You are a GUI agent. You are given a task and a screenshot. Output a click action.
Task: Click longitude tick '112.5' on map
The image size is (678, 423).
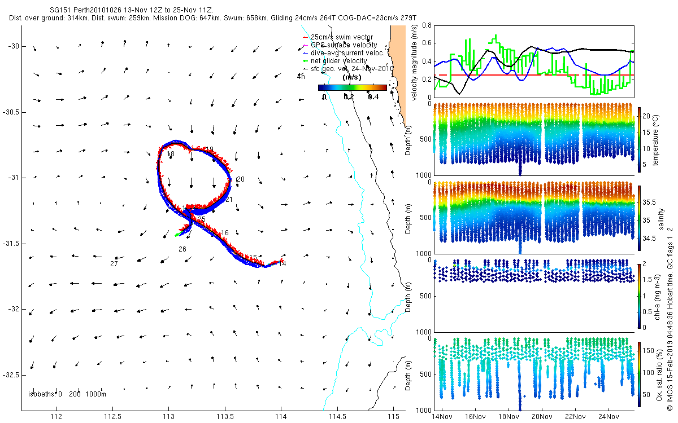[112, 417]
